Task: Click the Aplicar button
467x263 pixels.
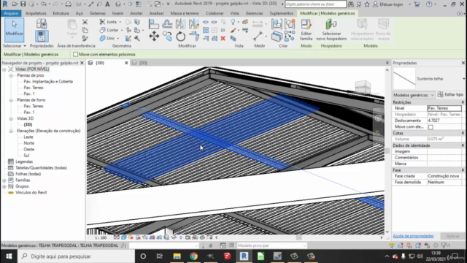Action: pyautogui.click(x=452, y=236)
